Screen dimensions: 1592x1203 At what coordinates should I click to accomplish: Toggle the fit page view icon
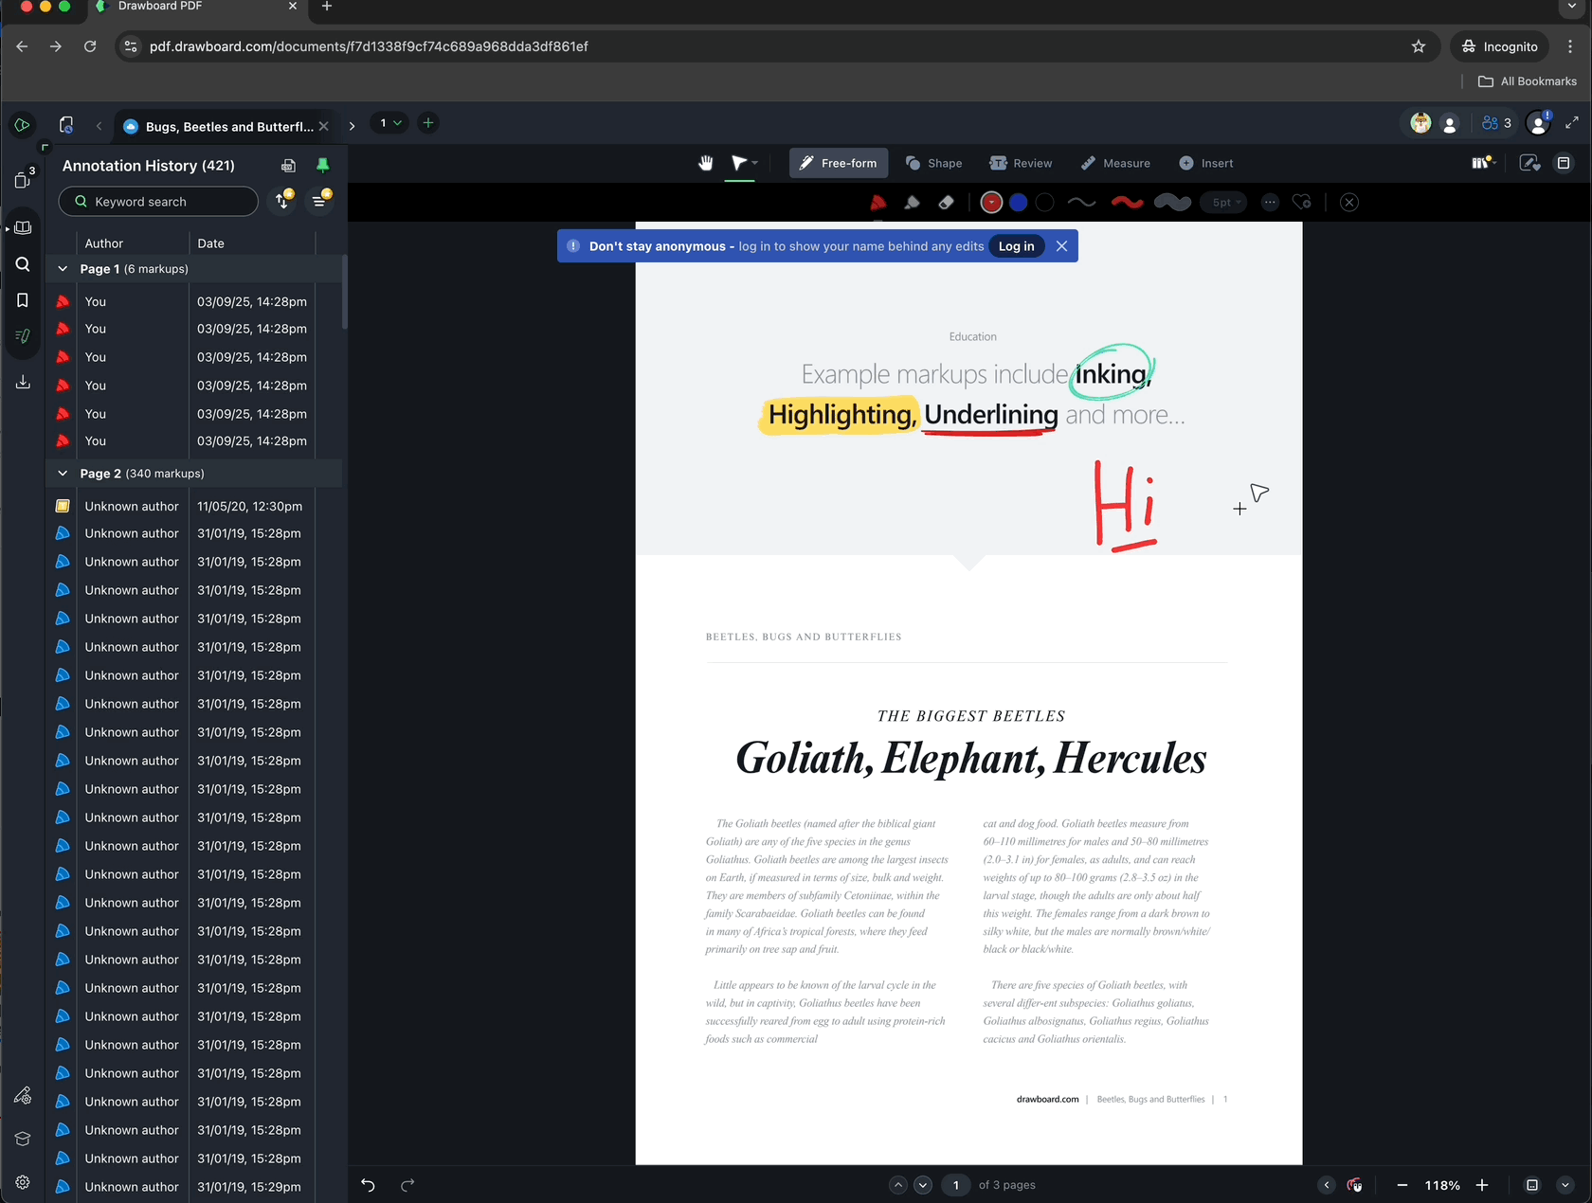point(1531,1185)
